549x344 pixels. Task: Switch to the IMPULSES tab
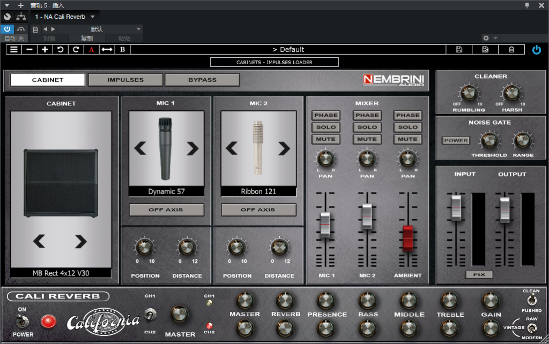point(125,80)
